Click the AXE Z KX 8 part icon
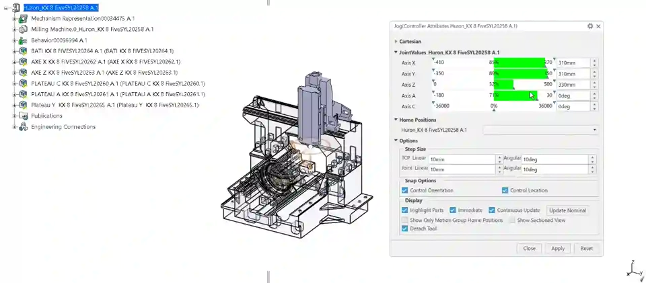 click(x=24, y=73)
